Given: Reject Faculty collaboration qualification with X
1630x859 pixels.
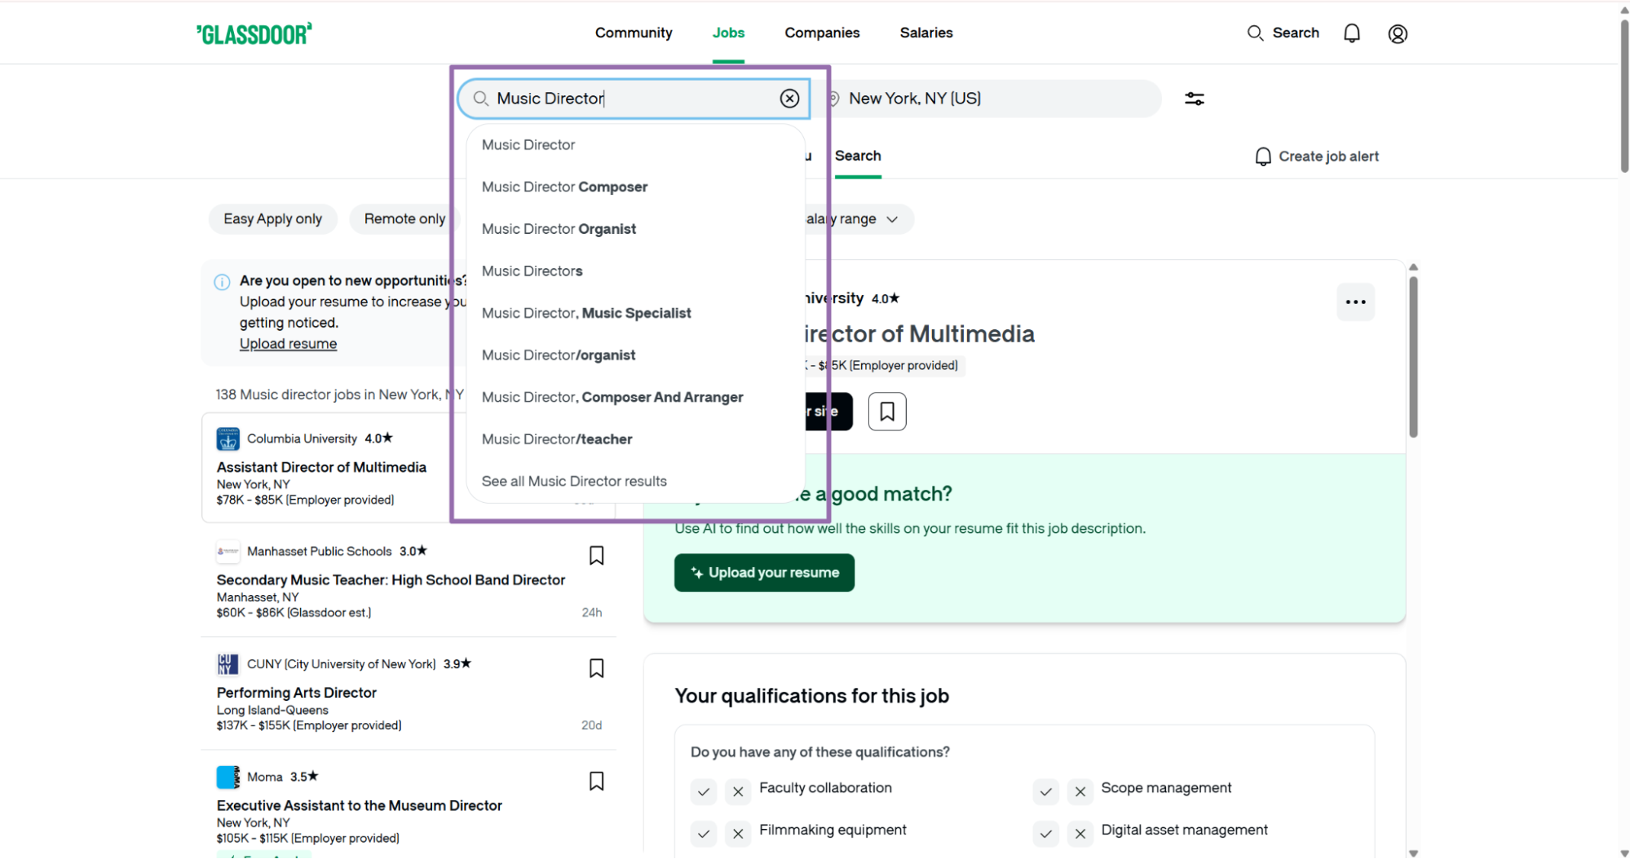Looking at the screenshot, I should 738,791.
